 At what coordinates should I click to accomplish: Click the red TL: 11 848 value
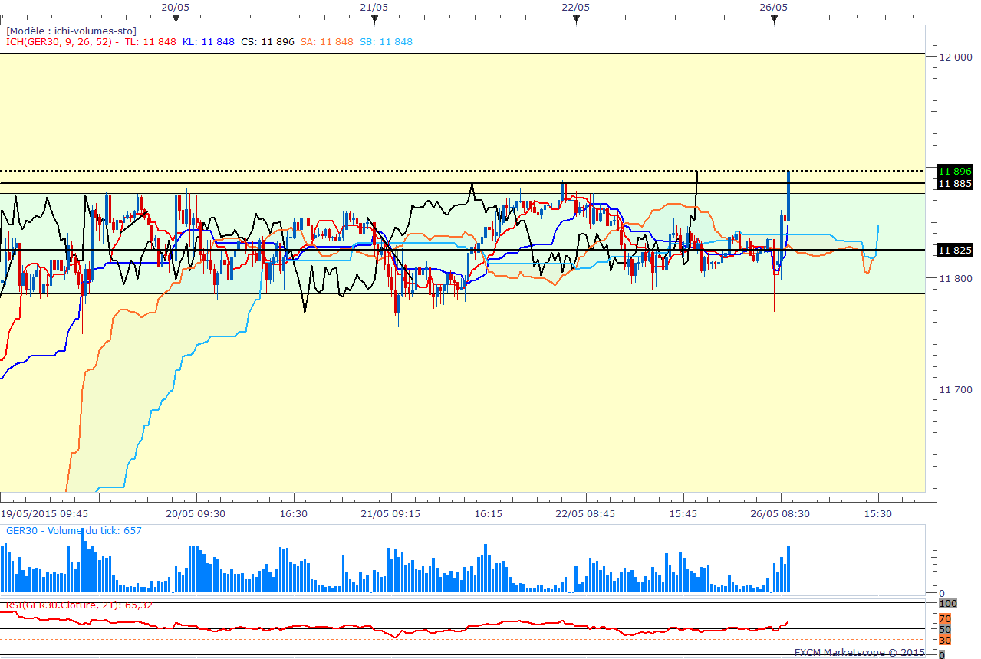click(x=150, y=41)
